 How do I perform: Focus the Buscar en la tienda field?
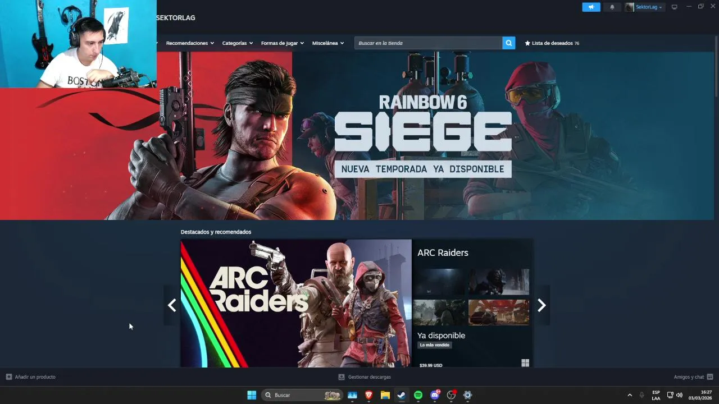pyautogui.click(x=428, y=43)
